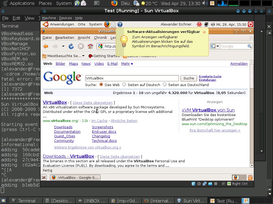The image size is (273, 204).
Task: Click the red update notification arrow icon
Action: [199, 24]
